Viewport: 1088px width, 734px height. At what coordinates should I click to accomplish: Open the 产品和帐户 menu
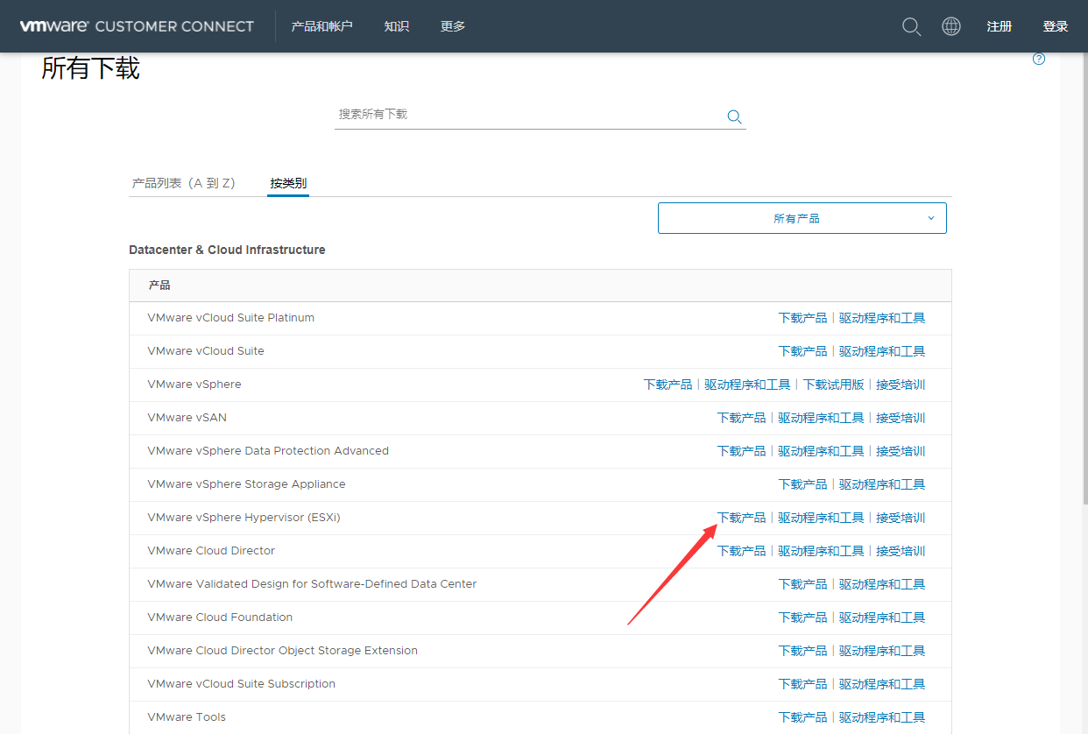pyautogui.click(x=321, y=26)
